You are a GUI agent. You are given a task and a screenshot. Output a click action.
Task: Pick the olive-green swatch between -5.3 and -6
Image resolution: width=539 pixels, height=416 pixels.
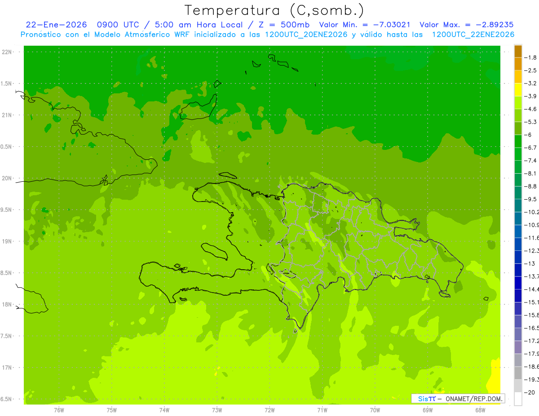[518, 128]
